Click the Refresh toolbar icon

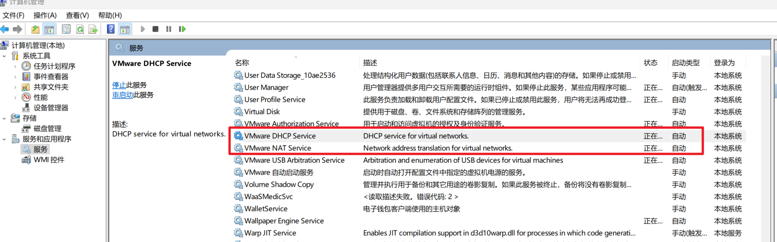tap(80, 29)
